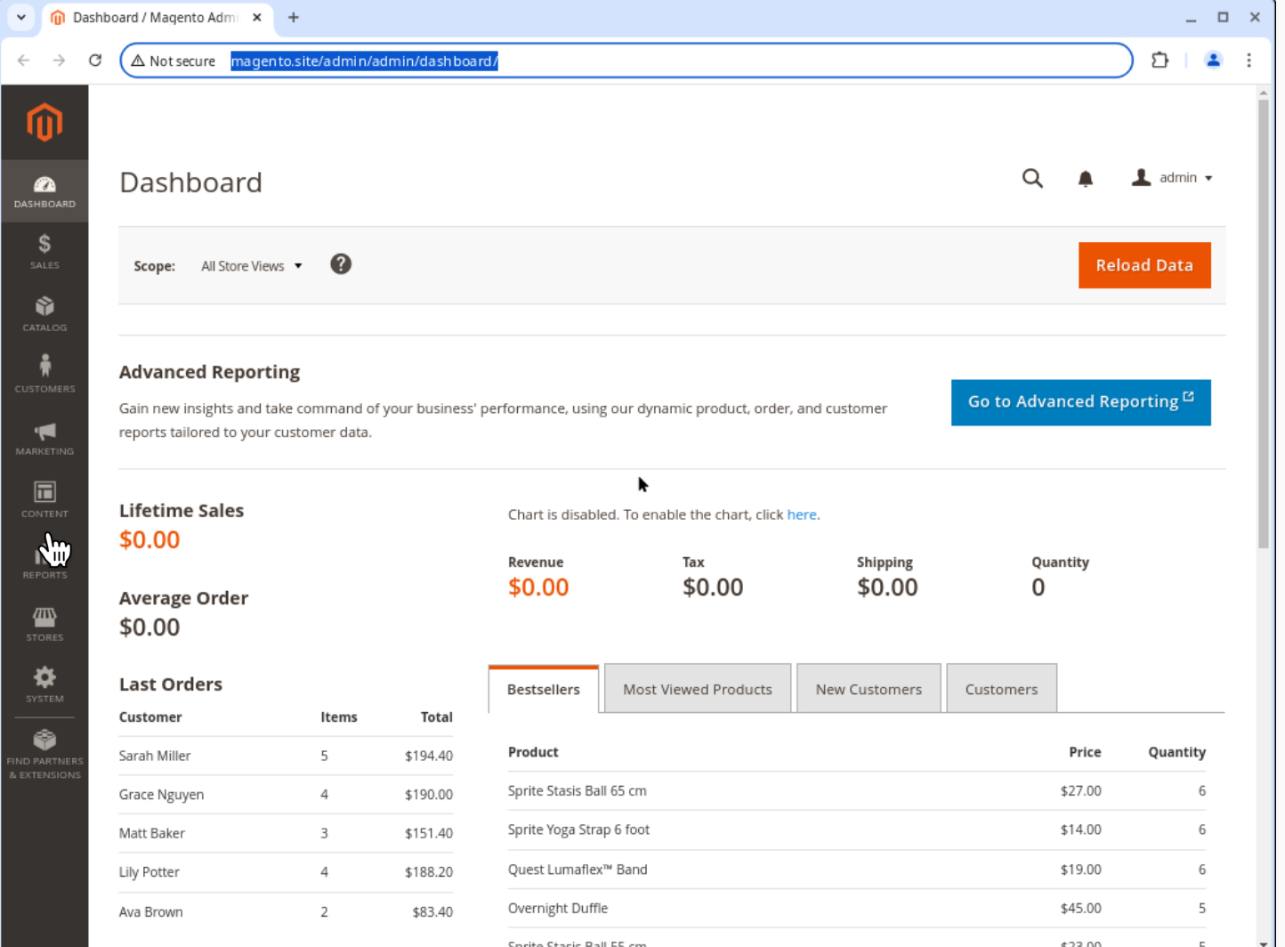Open the Marketing megaphone icon
This screenshot has height=947, width=1285.
[44, 438]
